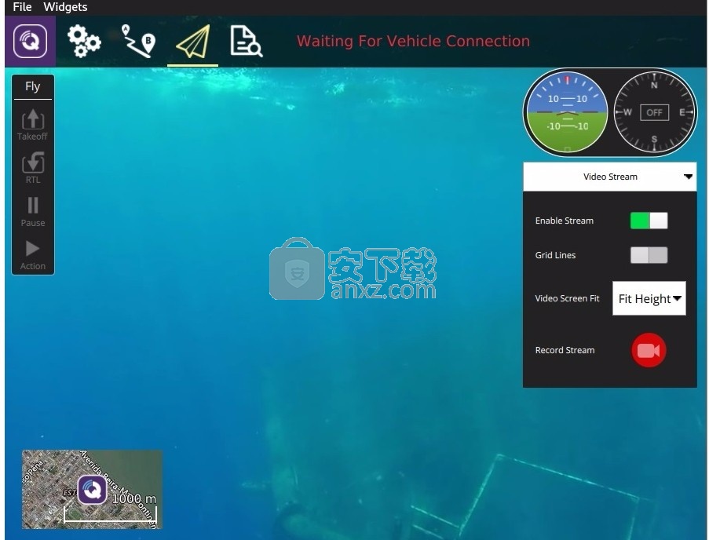Click the Fly toolstrip header label
709x540 pixels.
(32, 86)
